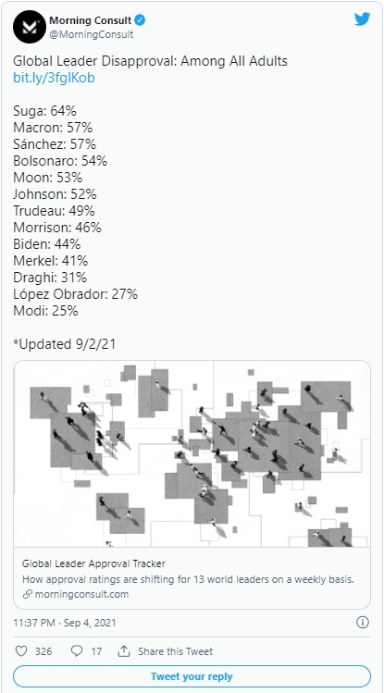Click the link card description text
This screenshot has height=693, width=384.
tap(188, 579)
